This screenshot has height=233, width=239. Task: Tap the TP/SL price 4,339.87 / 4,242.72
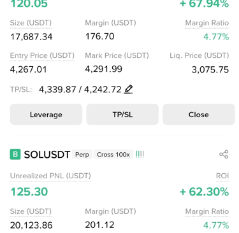tap(80, 89)
